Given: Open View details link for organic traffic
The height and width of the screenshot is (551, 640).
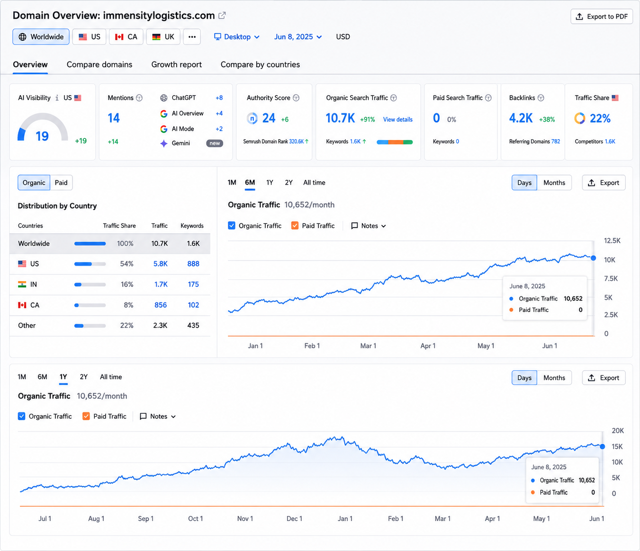Looking at the screenshot, I should (398, 120).
